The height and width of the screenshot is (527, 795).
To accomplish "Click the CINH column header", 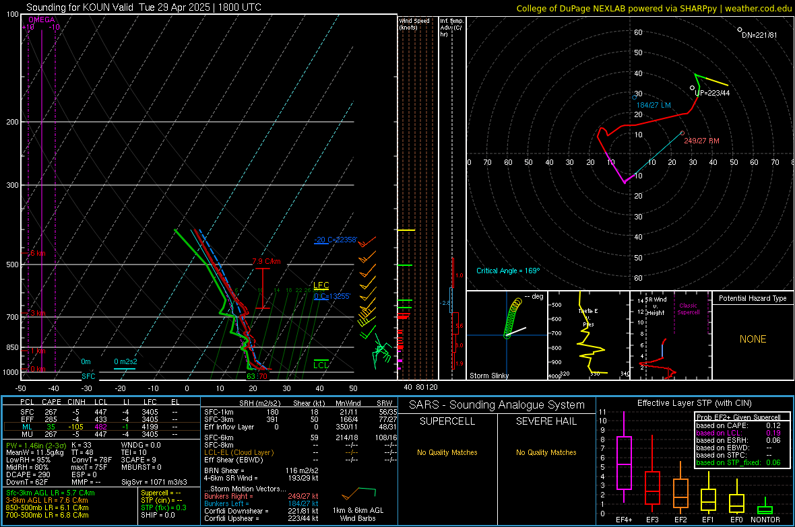I will coord(76,402).
